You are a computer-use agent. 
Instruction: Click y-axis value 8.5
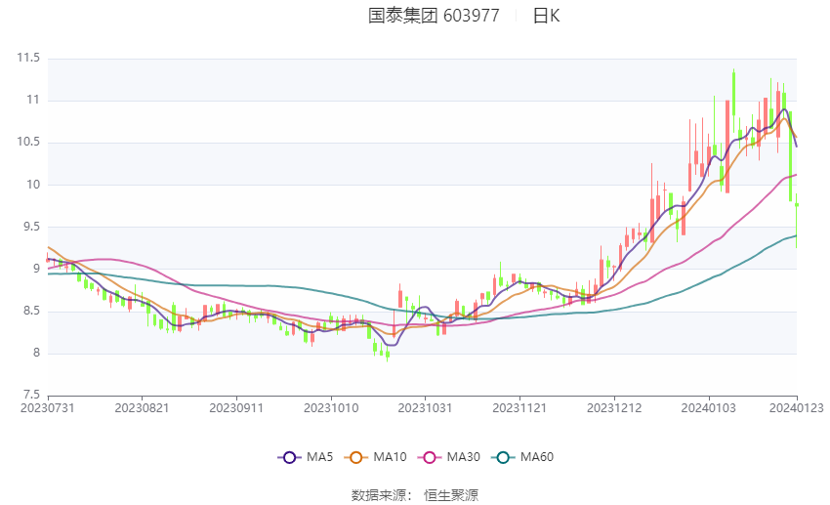[x=30, y=311]
